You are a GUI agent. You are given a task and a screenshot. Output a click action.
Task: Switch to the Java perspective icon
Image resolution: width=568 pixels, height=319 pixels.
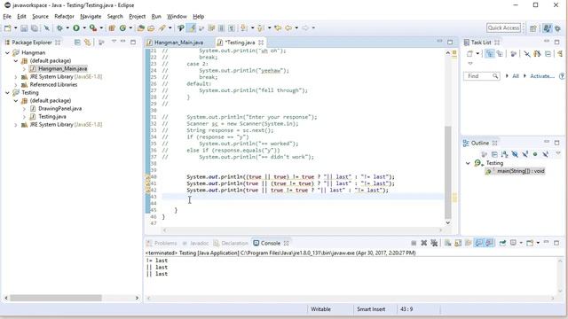click(547, 28)
